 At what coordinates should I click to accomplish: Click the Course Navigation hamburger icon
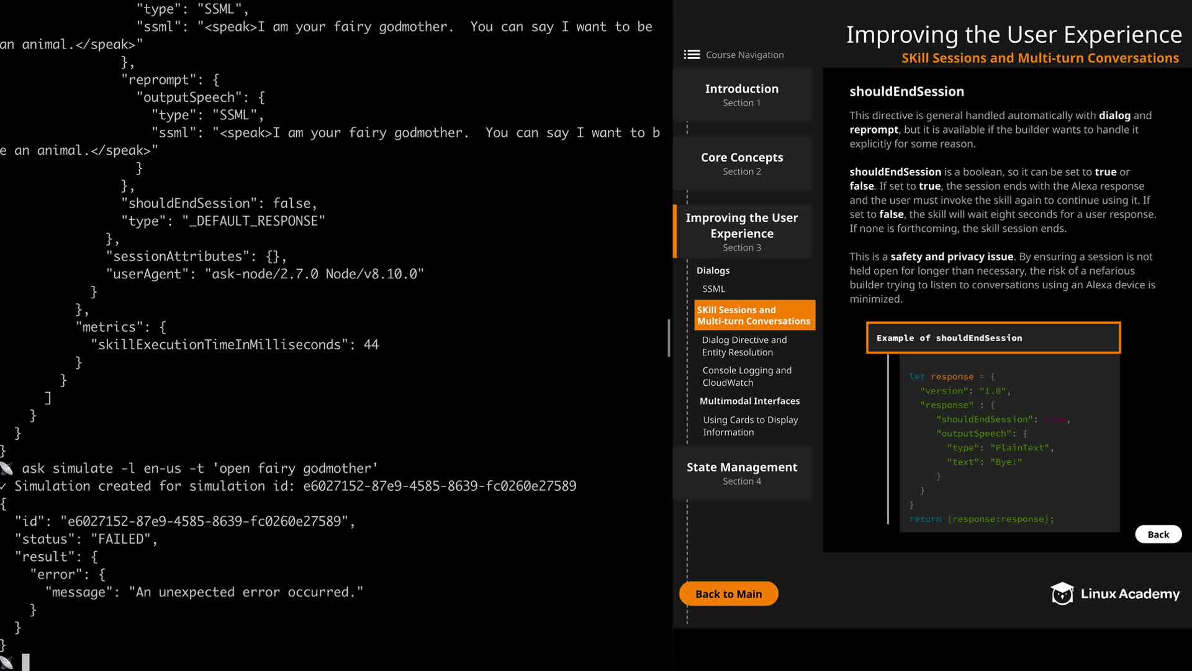(692, 55)
